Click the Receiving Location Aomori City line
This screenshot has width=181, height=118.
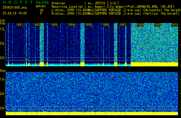(x=113, y=7)
